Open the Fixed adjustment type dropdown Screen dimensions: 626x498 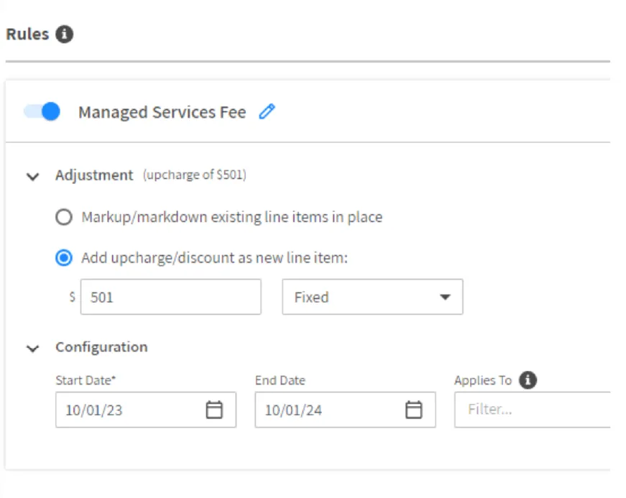pyautogui.click(x=372, y=297)
